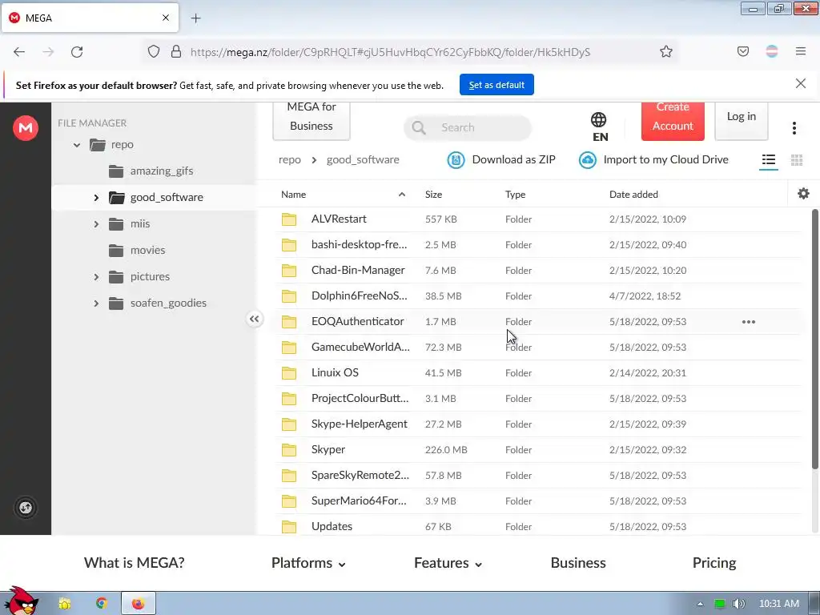Screen dimensions: 820x615
Task: Click the tracking protection shield icon
Action: [153, 52]
